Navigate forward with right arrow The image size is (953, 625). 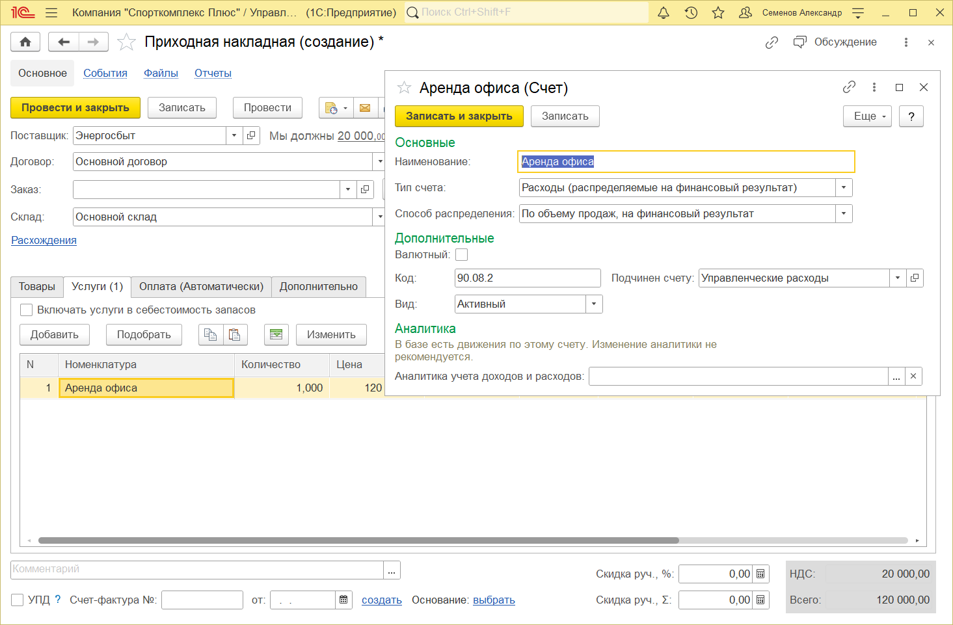[x=93, y=42]
